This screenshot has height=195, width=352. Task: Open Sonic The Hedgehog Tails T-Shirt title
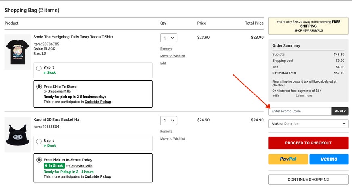pyautogui.click(x=73, y=37)
